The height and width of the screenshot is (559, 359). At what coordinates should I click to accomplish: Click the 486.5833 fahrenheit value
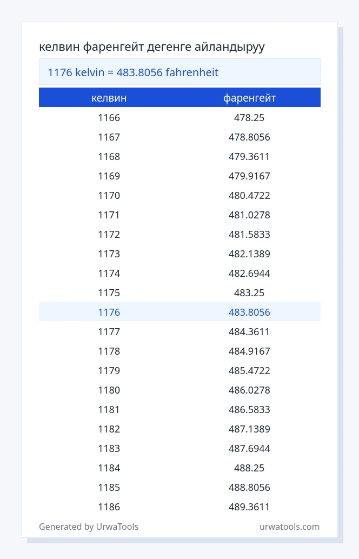[249, 409]
